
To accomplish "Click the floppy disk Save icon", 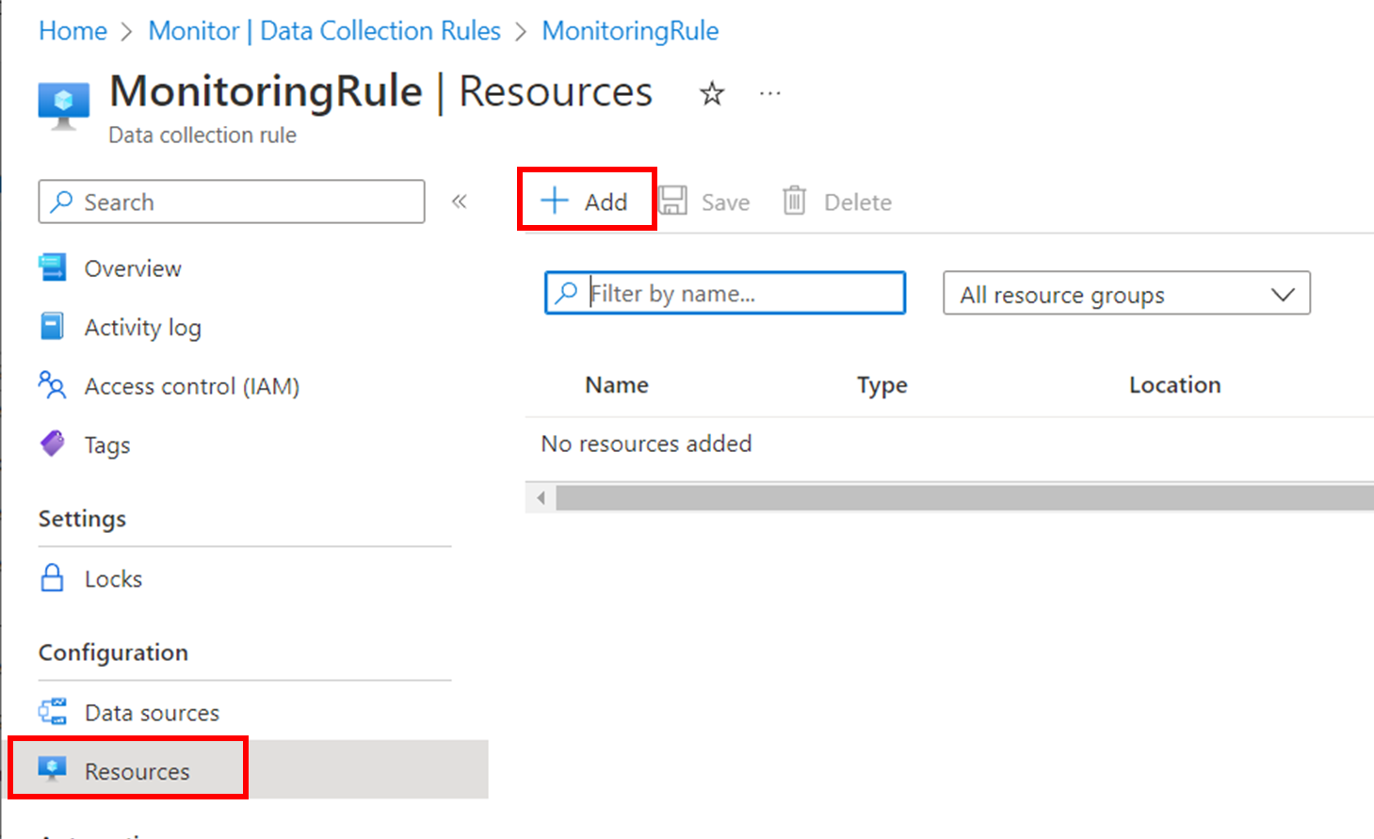I will tap(672, 201).
